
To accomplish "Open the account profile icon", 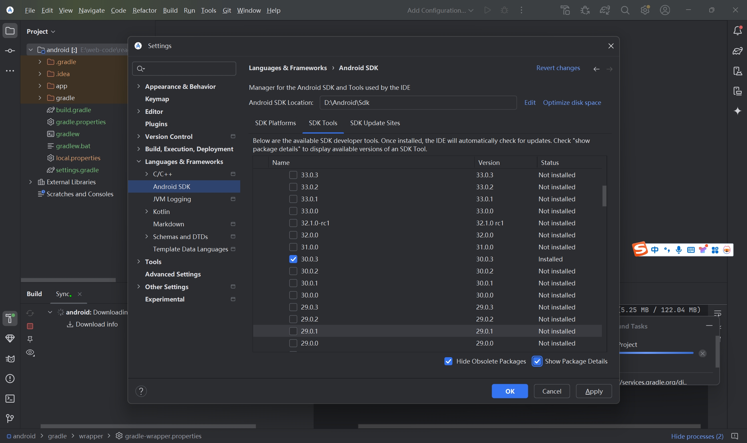I will coord(665,10).
